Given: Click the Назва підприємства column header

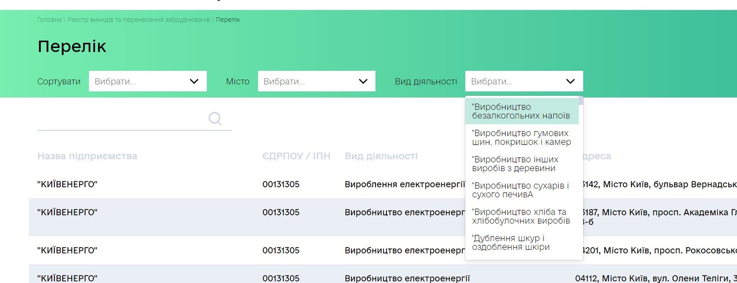Looking at the screenshot, I should (87, 156).
